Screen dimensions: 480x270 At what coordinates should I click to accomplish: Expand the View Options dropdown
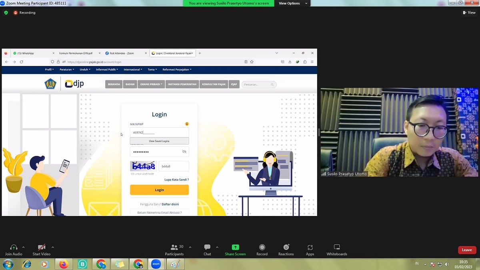(x=293, y=3)
